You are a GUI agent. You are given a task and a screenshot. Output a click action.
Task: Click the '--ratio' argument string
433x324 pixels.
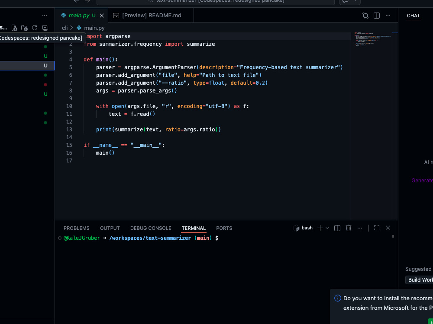click(x=173, y=83)
